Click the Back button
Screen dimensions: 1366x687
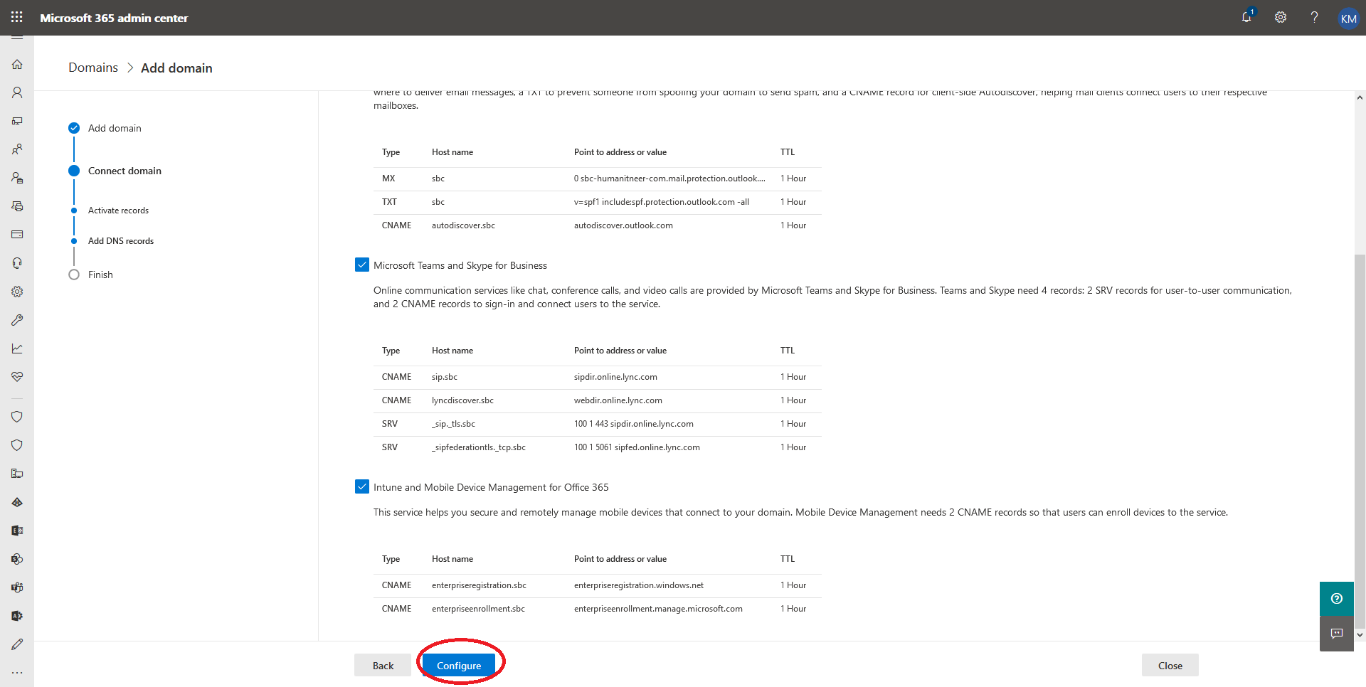(x=383, y=666)
